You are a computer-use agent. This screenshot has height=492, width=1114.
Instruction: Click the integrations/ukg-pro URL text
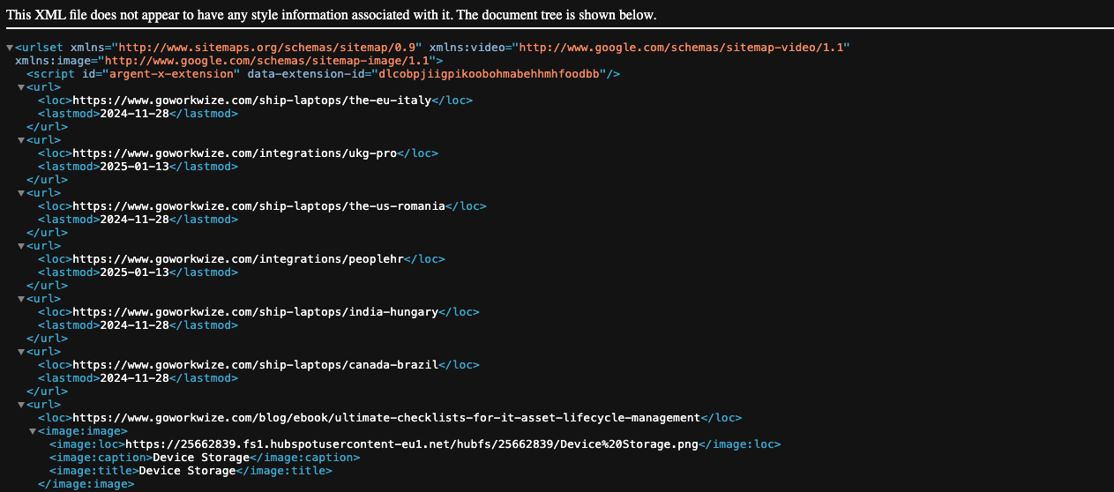pos(235,153)
